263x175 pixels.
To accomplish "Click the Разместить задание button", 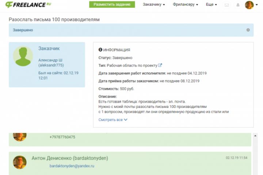I will point(112,4).
